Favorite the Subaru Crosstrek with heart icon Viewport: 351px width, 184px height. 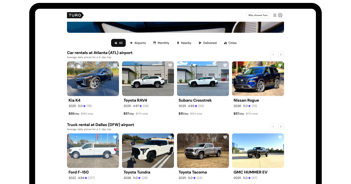(x=225, y=65)
